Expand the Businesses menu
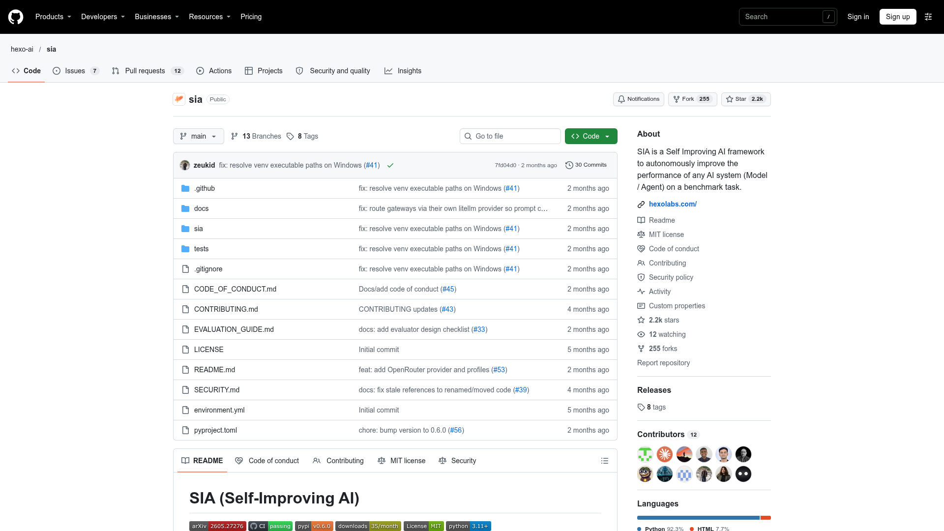This screenshot has width=944, height=531. [157, 17]
